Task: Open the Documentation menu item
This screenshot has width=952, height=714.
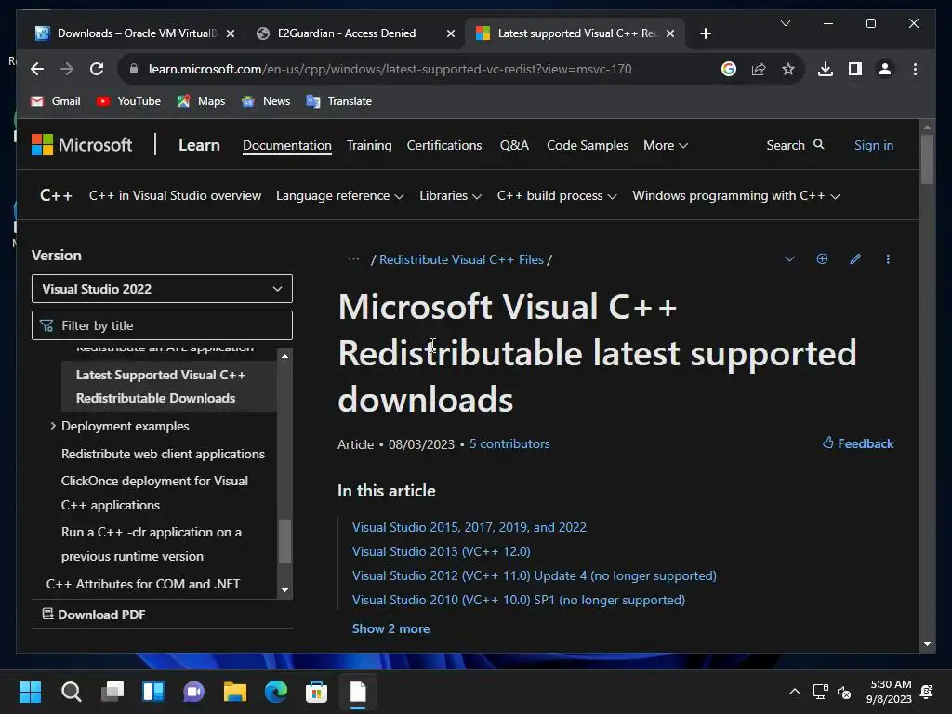Action: (x=287, y=146)
